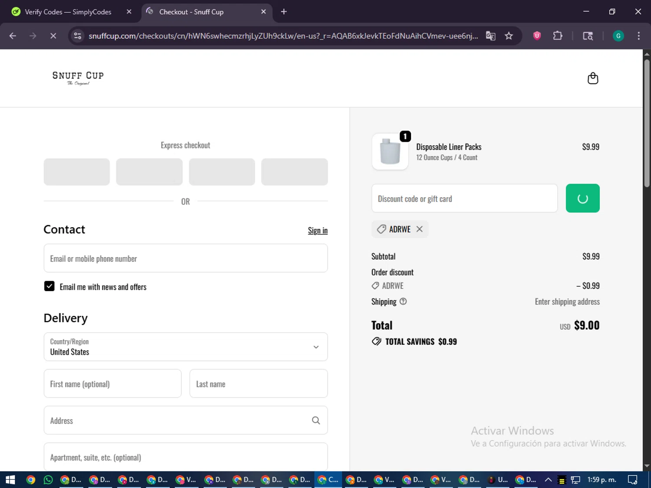Click the First name (optional) field
651x488 pixels.
(x=112, y=383)
